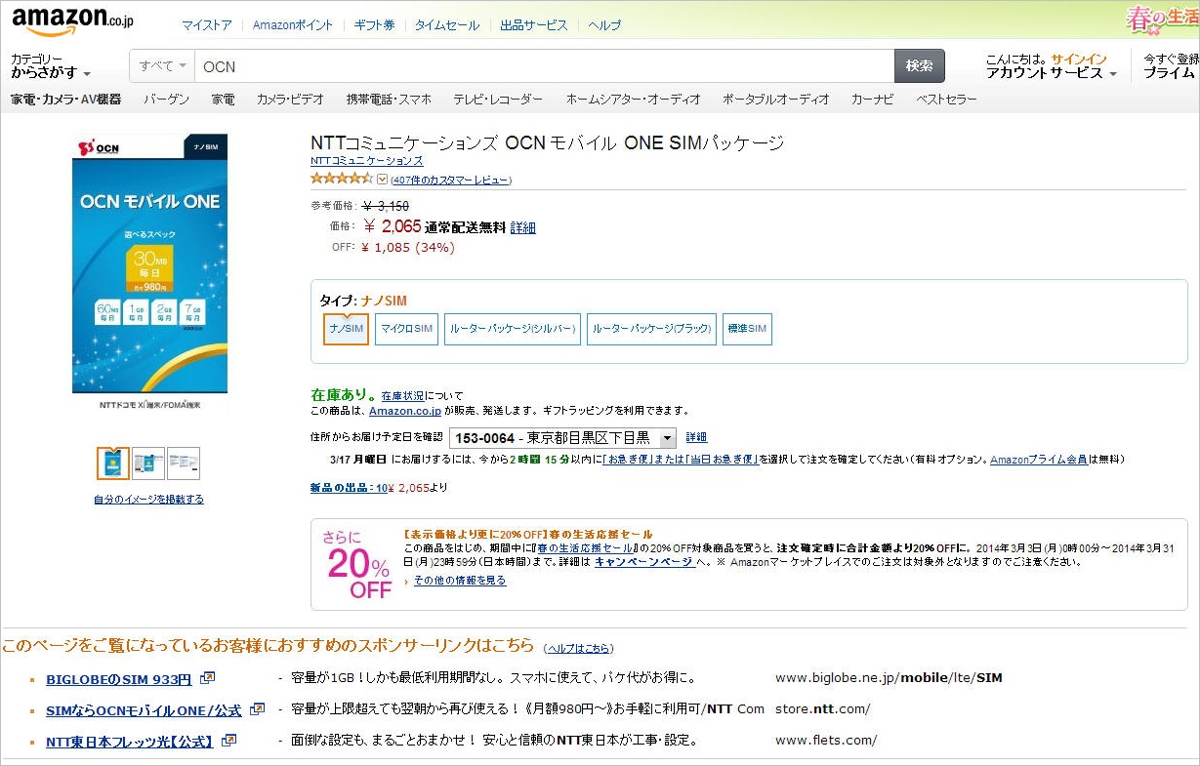Click the 自分のイメージを掲載する link
This screenshot has height=766, width=1200.
[148, 500]
